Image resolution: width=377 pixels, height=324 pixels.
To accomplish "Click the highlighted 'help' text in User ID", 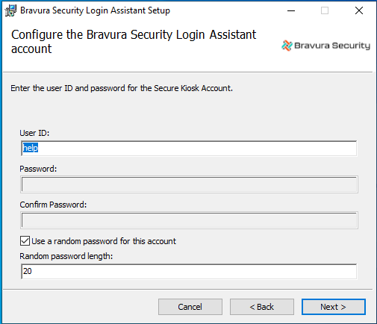I will 31,148.
